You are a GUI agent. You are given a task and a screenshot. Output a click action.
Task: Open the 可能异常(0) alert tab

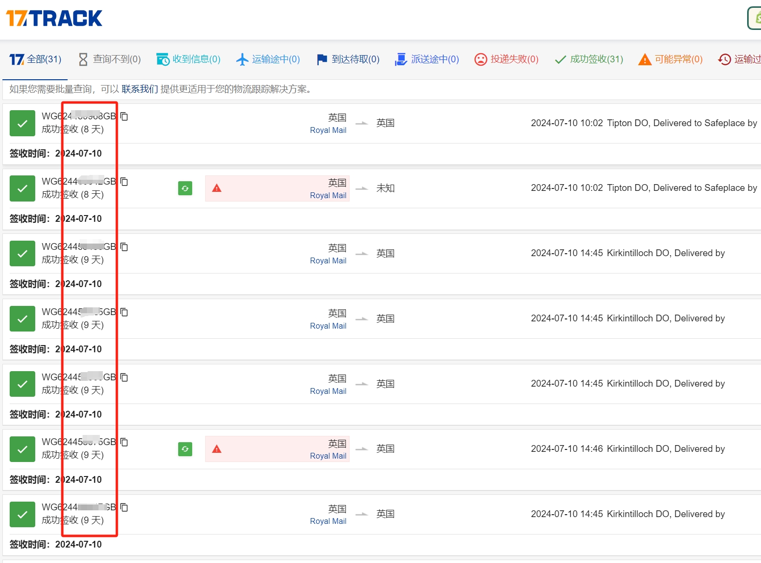coord(670,59)
